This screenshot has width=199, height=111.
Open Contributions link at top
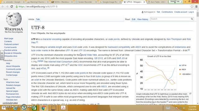point(167,12)
